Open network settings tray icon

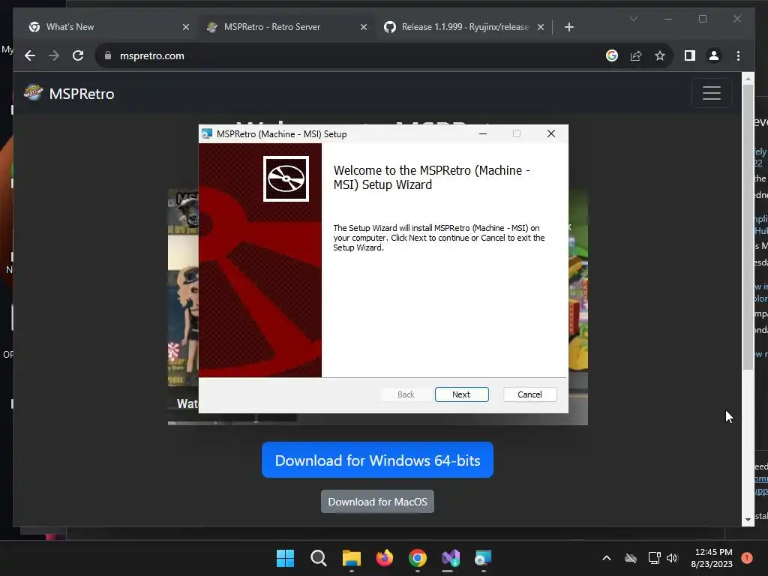[654, 558]
